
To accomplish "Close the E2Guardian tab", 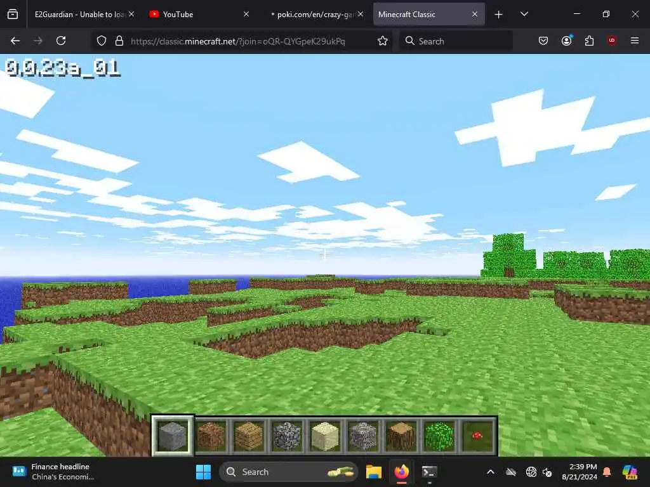I will coord(131,14).
